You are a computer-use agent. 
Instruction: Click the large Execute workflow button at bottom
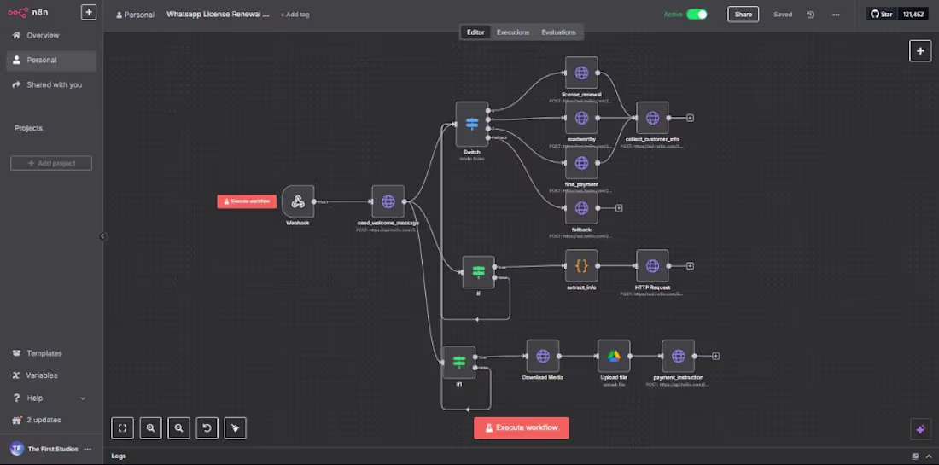click(521, 428)
